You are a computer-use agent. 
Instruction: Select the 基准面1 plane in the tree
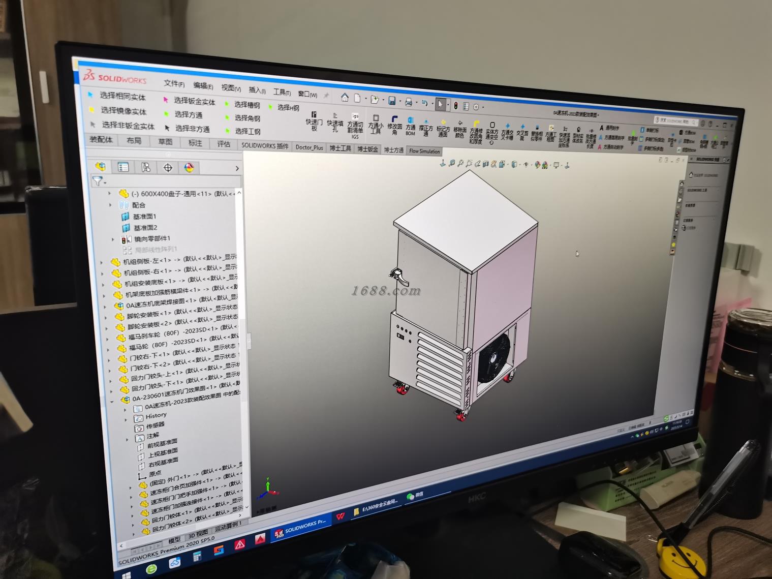tap(140, 217)
